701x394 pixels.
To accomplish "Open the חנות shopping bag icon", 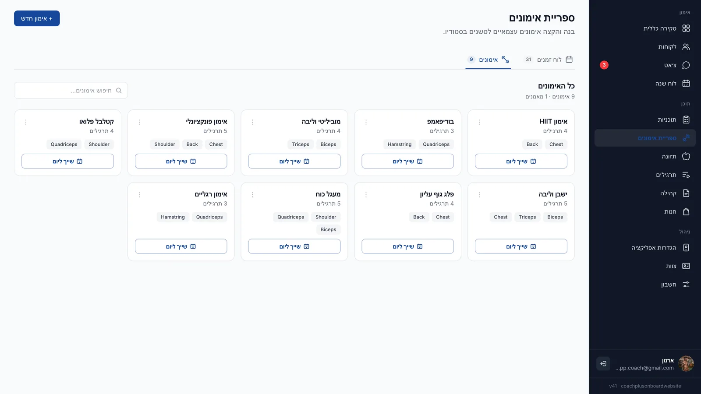I will tap(686, 212).
